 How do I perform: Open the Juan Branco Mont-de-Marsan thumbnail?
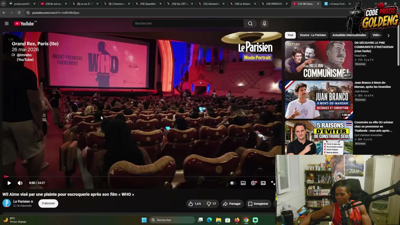319,100
